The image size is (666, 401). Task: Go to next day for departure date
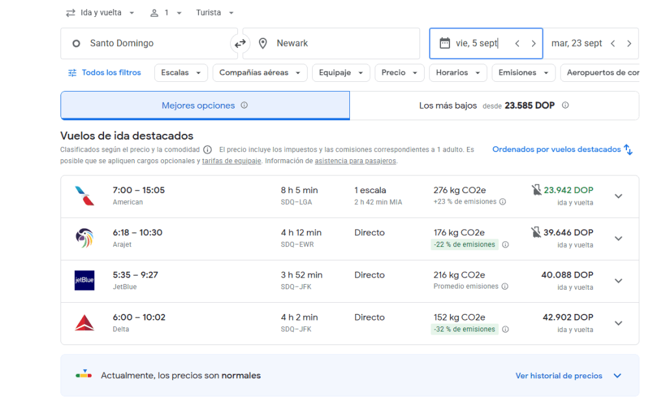[533, 44]
